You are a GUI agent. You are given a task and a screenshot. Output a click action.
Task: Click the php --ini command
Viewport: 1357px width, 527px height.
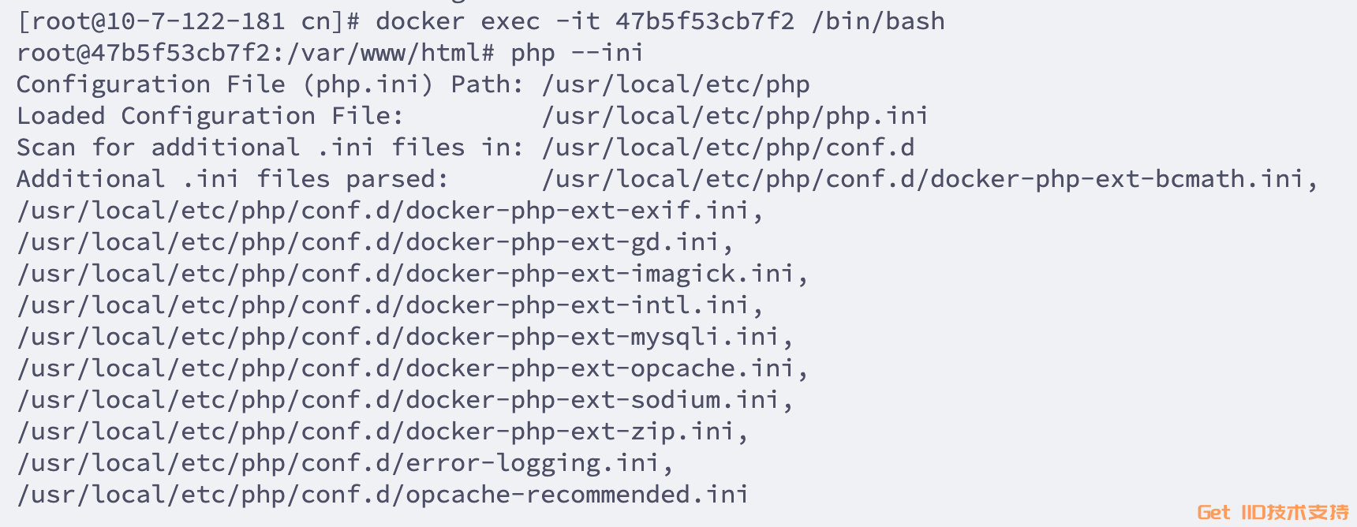[x=577, y=53]
